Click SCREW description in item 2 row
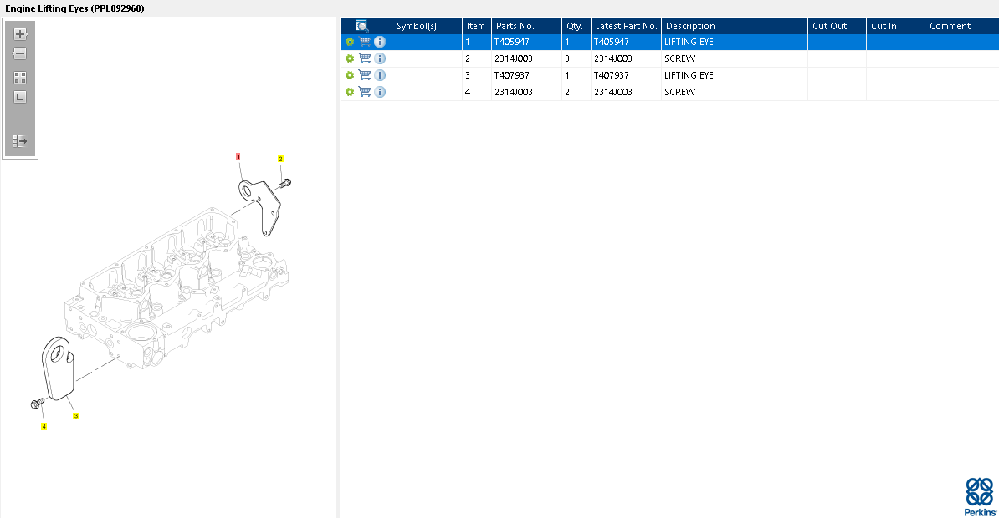Viewport: 999px width, 518px height. 679,58
